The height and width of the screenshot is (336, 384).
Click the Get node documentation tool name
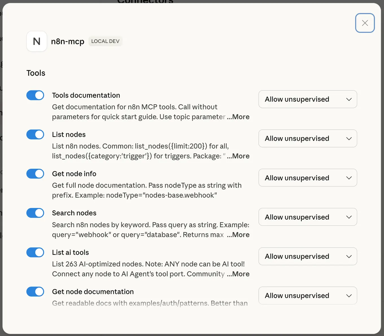tap(93, 292)
